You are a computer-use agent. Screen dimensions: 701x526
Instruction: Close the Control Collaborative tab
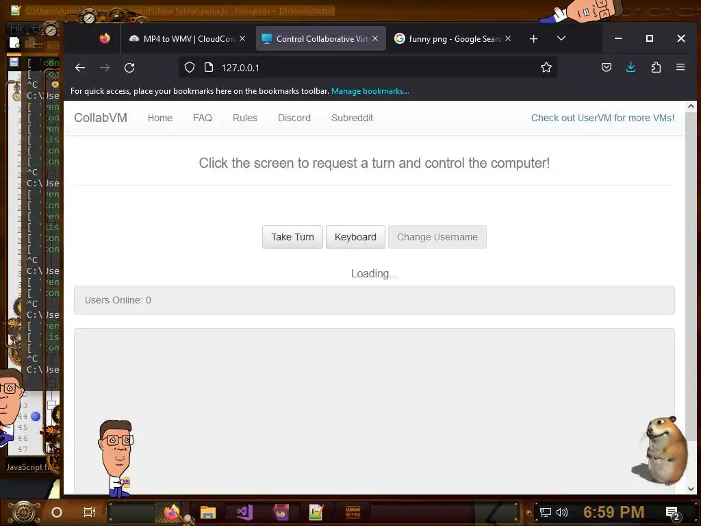pos(375,38)
